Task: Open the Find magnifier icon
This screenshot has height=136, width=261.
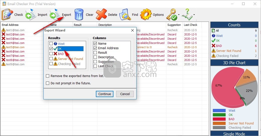Action: 125,15
